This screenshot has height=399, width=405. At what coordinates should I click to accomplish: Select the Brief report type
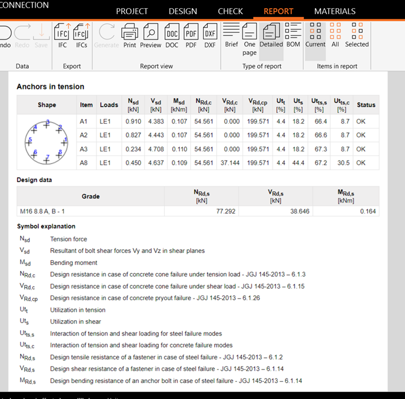click(231, 35)
